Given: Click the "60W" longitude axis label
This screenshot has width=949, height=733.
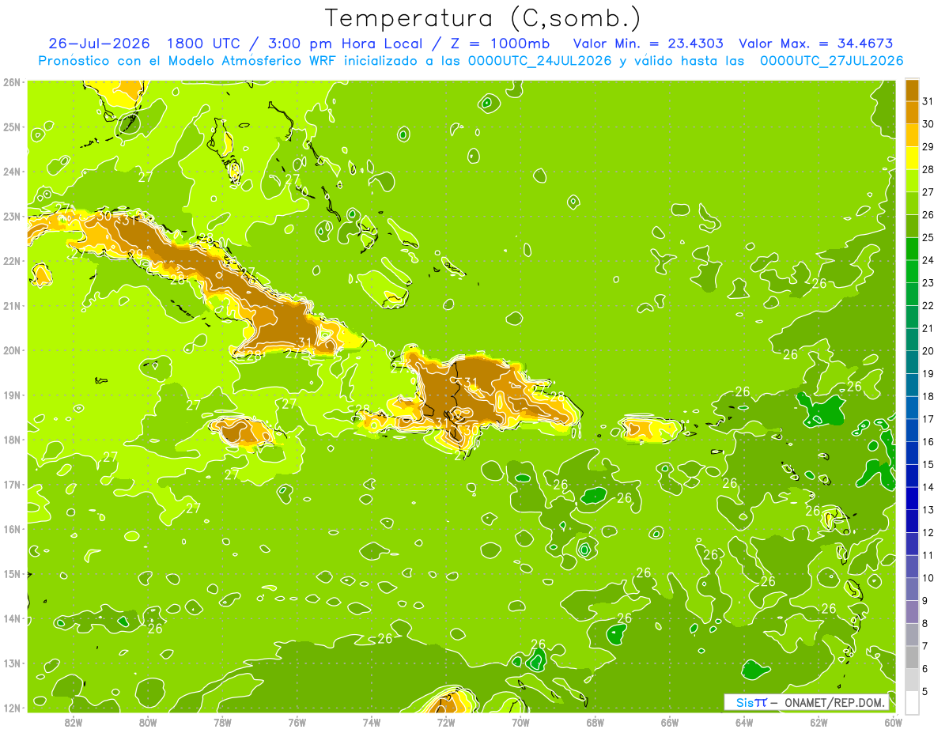Looking at the screenshot, I should 894,721.
